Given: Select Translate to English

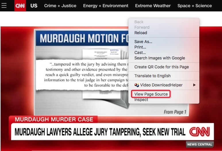Looking at the screenshot, I should tap(152, 76).
